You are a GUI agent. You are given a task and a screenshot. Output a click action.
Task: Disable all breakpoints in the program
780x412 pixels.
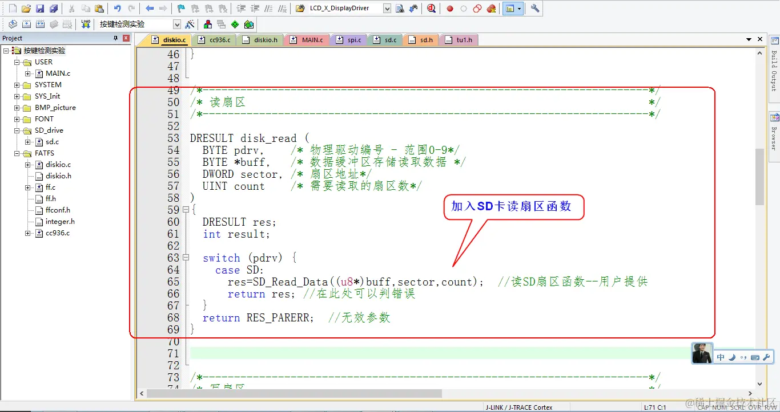(477, 9)
